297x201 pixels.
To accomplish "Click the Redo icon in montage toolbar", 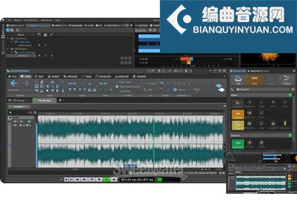I will [x=181, y=71].
